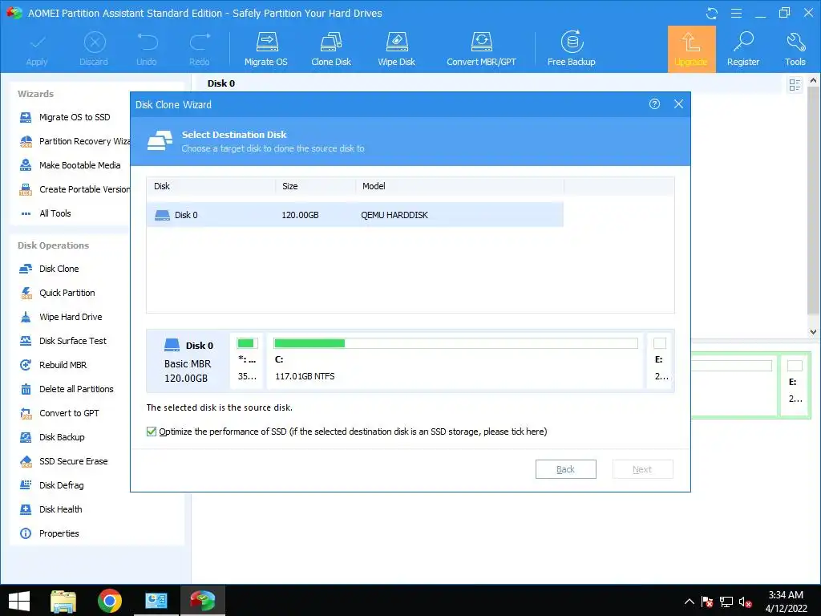821x616 pixels.
Task: Click the Next button in wizard
Action: tap(642, 469)
